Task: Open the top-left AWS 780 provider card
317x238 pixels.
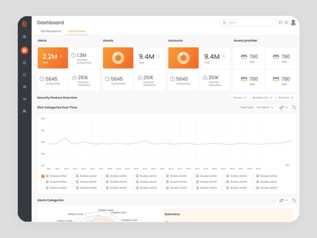Action: click(249, 58)
